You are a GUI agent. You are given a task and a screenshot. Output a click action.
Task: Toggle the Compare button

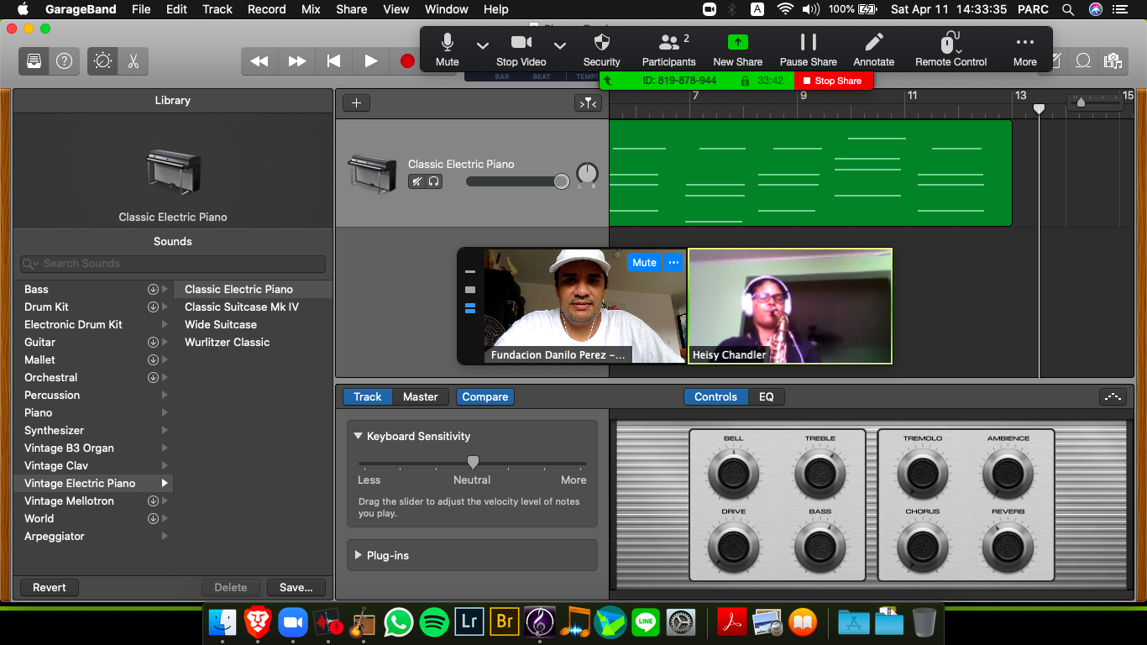click(x=485, y=396)
